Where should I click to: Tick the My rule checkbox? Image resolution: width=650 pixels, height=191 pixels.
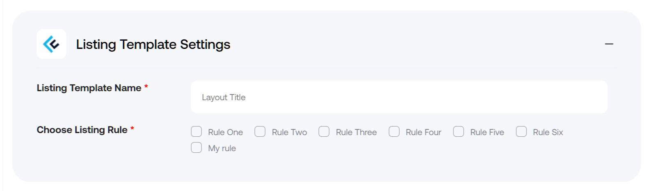coord(197,147)
